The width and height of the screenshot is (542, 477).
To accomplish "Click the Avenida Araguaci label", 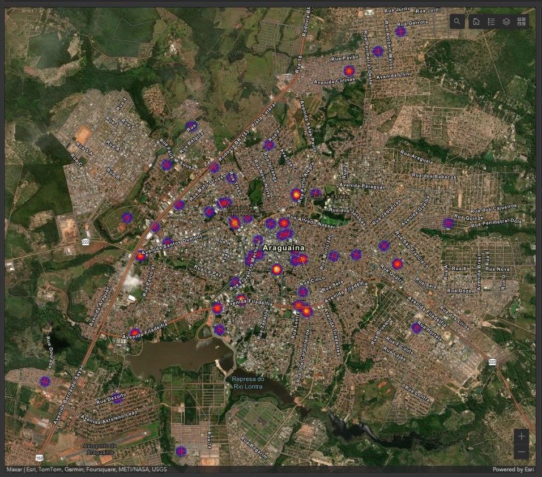I will (99, 305).
